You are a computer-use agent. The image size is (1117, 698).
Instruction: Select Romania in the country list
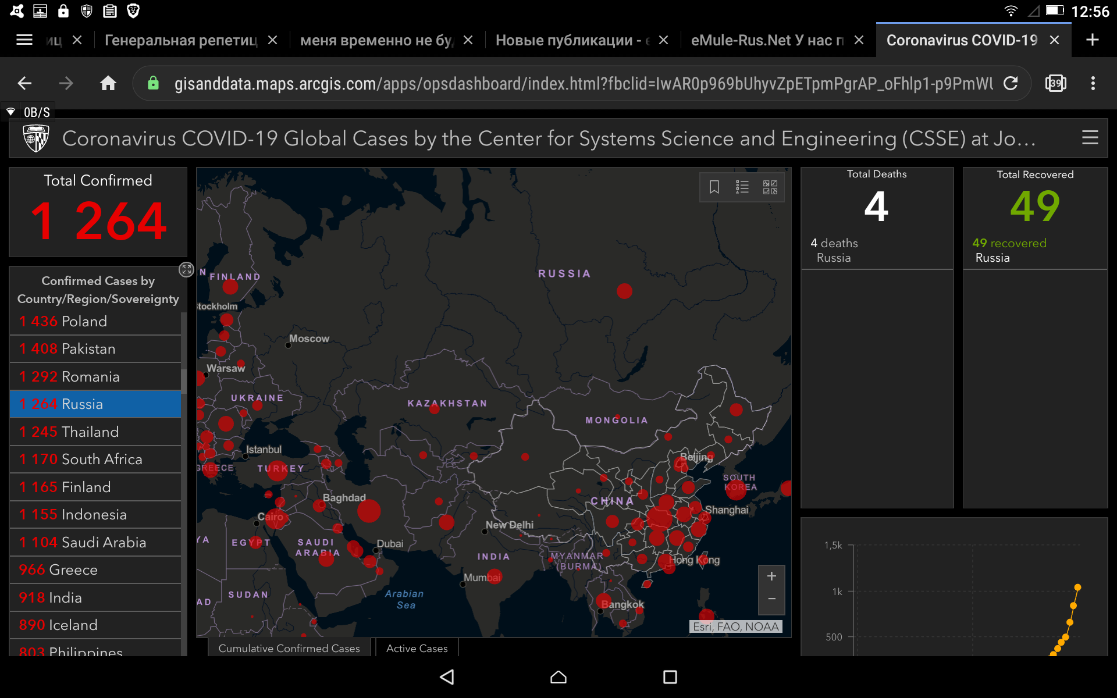tap(95, 376)
